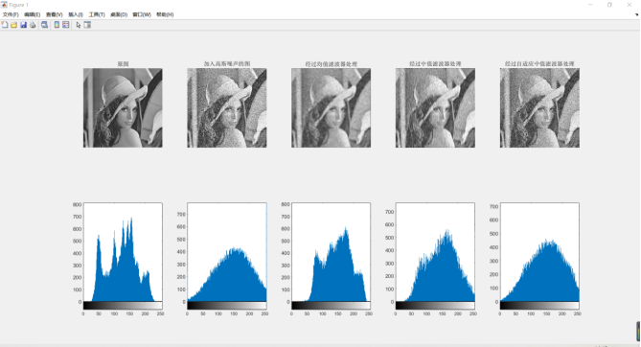Click the title text 经过均值滤波器处理
This screenshot has width=641, height=347.
[332, 64]
